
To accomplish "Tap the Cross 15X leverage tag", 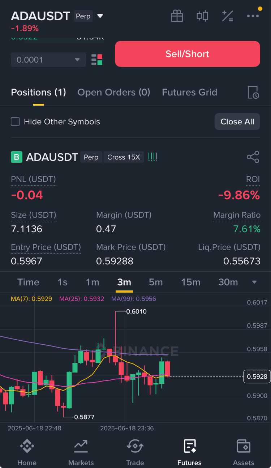I will 124,157.
